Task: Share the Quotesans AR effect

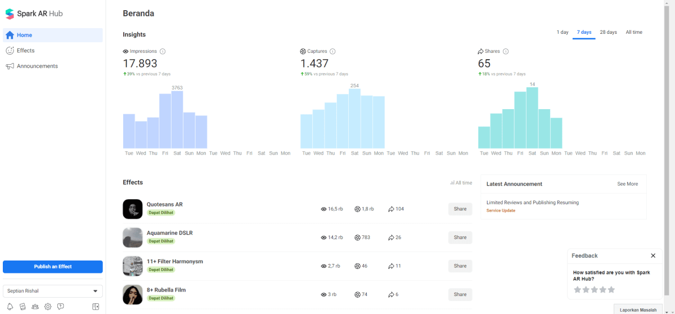Action: [460, 209]
